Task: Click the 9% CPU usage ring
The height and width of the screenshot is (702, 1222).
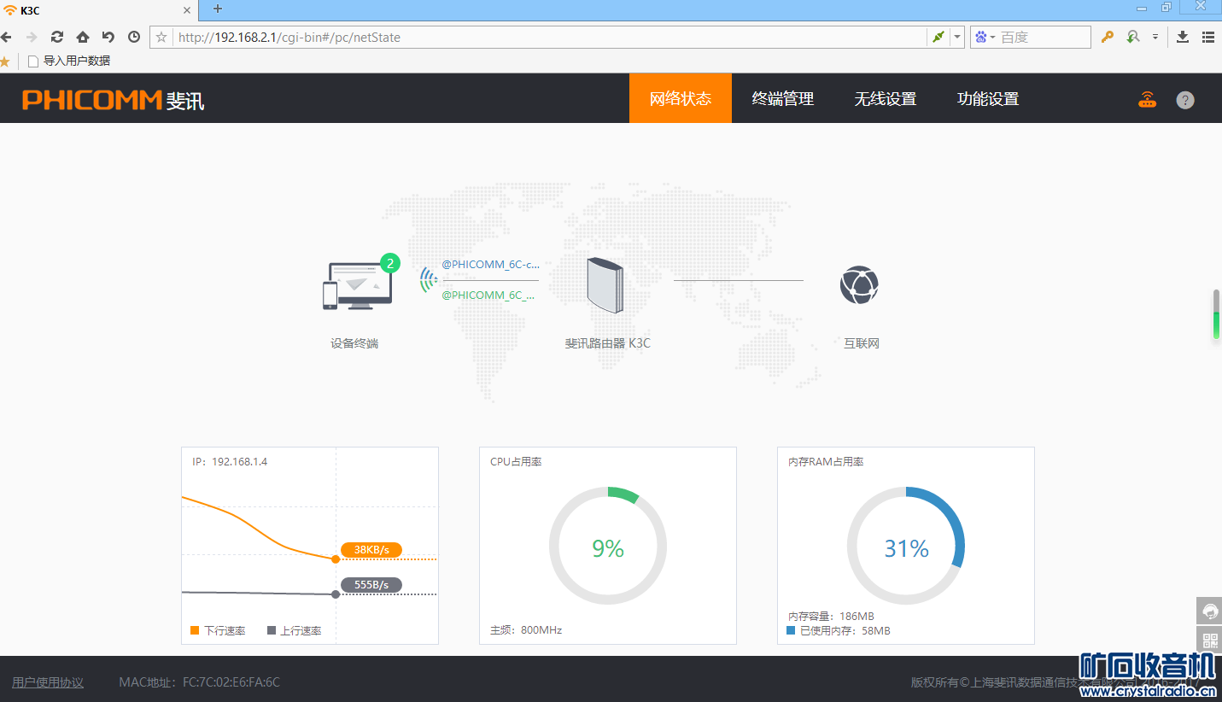Action: pyautogui.click(x=608, y=547)
